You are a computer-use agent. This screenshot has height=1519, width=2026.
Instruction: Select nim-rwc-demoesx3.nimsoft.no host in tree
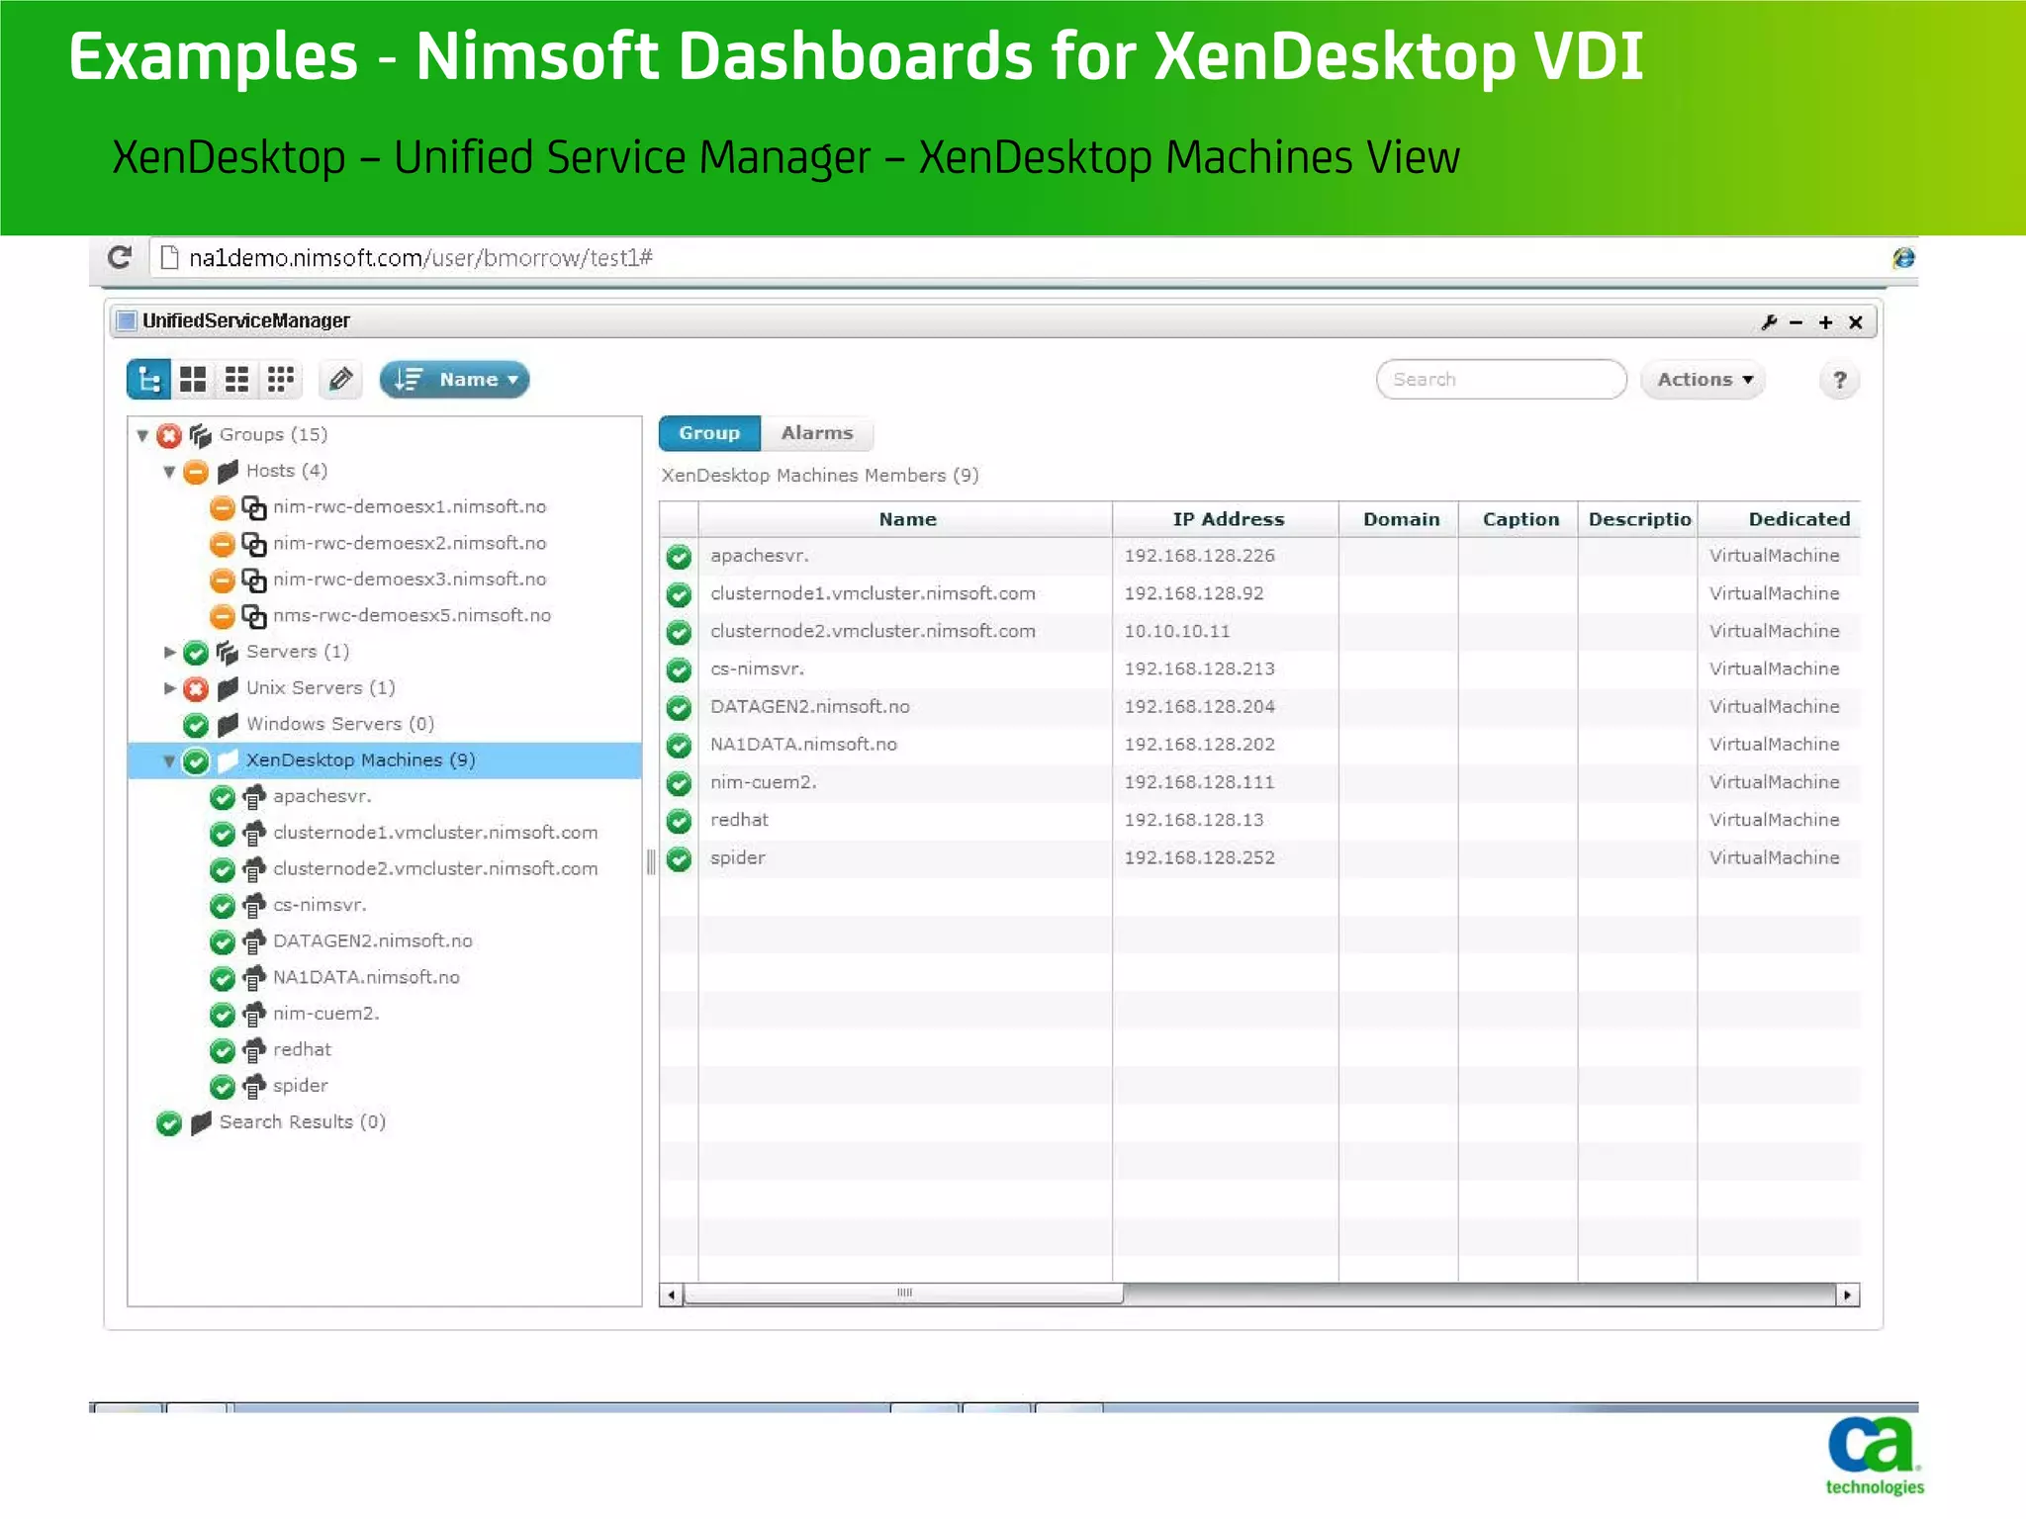click(x=410, y=580)
